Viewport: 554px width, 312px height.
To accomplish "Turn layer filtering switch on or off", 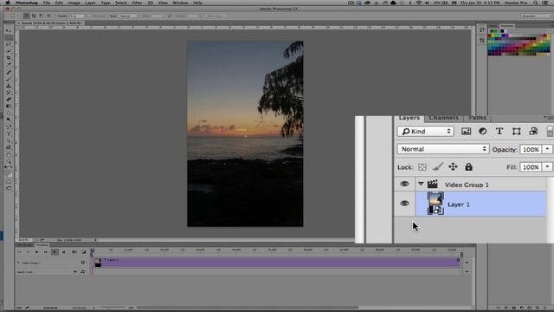I will coord(550,131).
